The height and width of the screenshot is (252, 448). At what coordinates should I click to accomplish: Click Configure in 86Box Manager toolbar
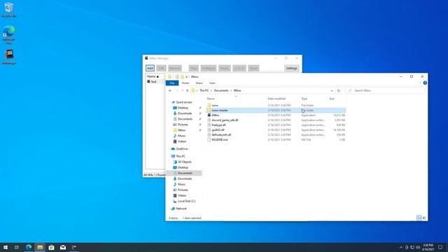point(209,69)
